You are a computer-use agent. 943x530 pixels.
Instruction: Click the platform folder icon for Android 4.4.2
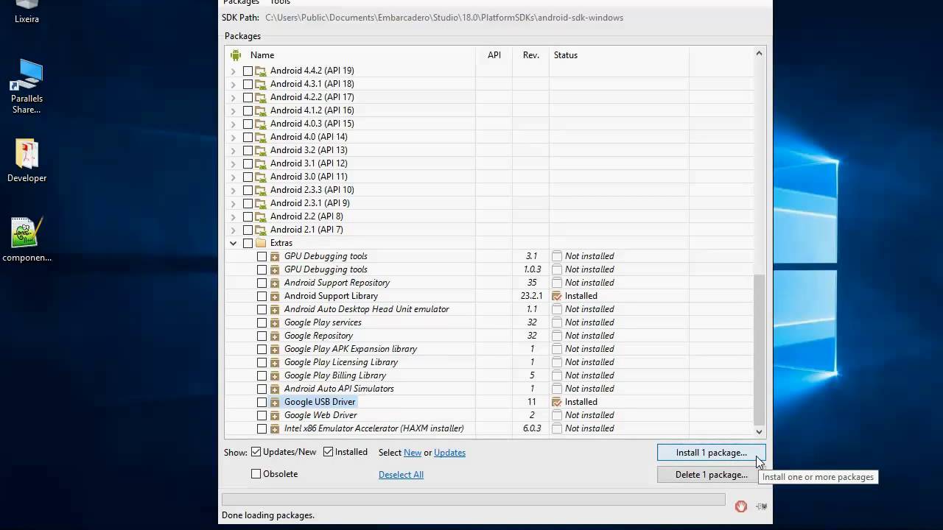click(260, 71)
